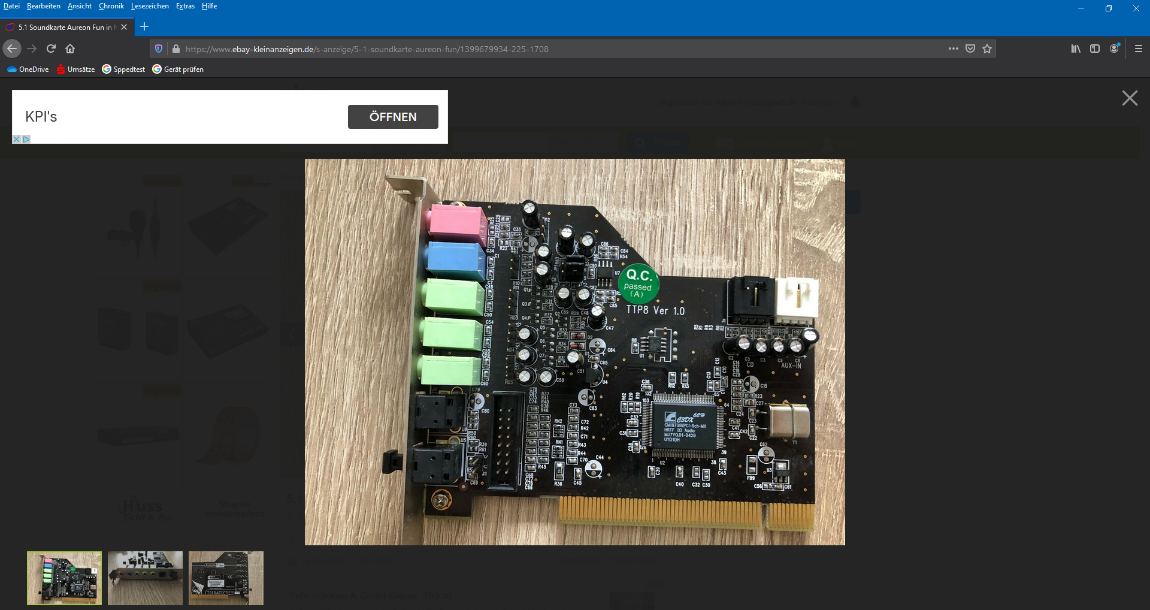This screenshot has width=1150, height=610.
Task: Open page actions three-dot menu
Action: [954, 49]
